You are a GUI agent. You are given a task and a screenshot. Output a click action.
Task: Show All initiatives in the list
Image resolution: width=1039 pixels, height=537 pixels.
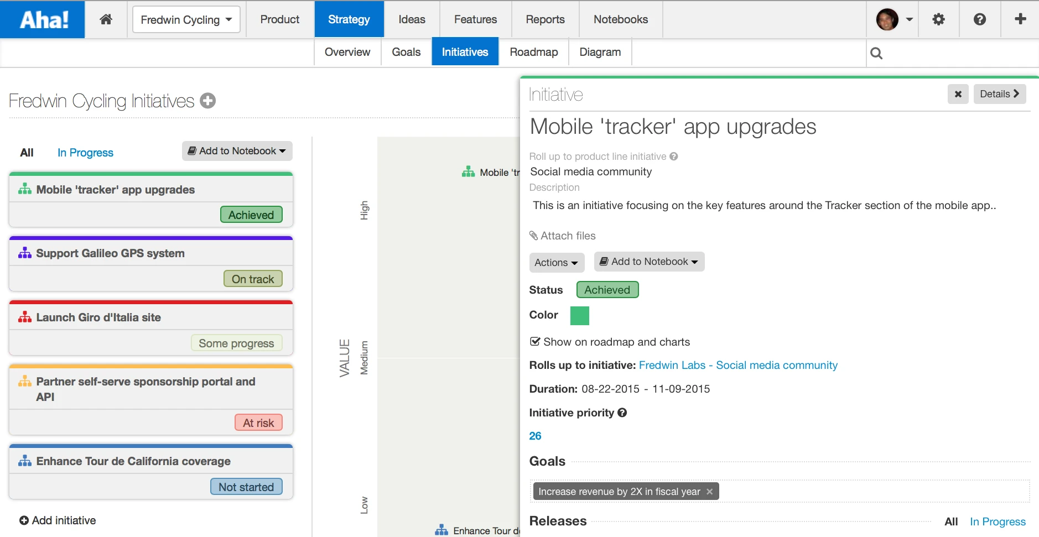coord(27,153)
